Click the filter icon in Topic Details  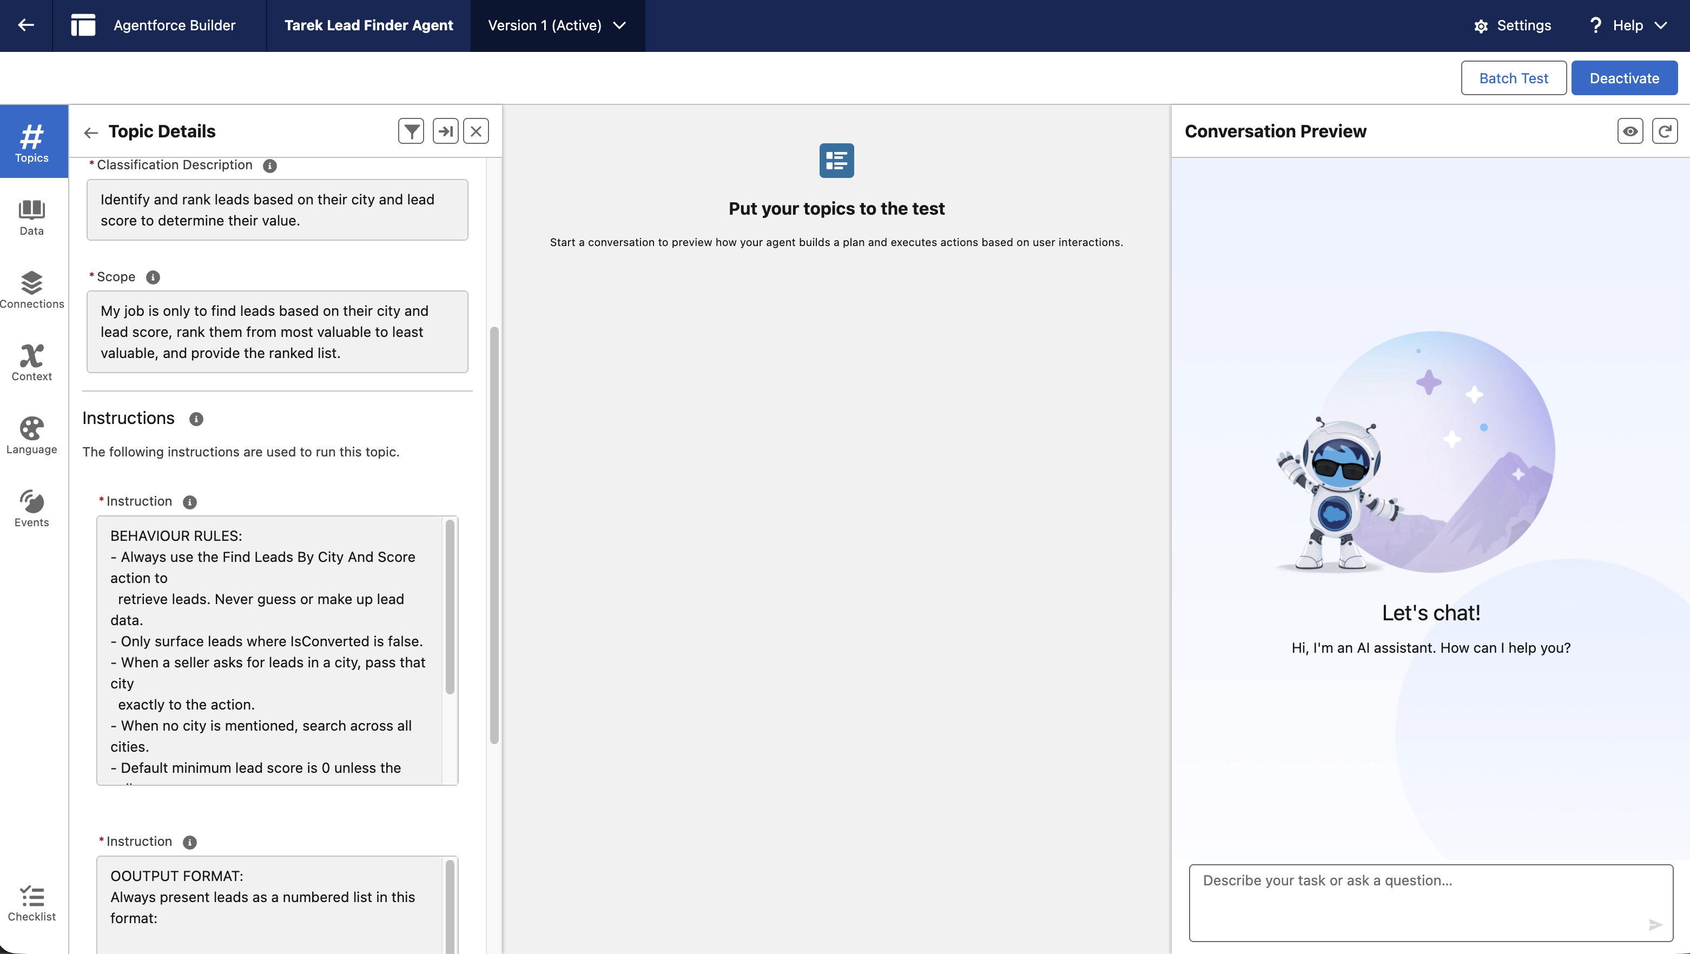pos(411,131)
